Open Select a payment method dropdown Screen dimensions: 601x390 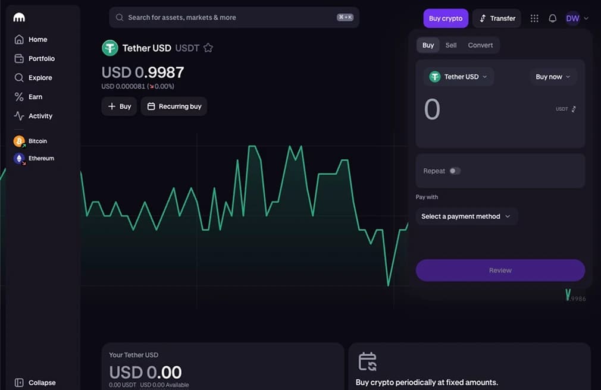click(x=467, y=216)
